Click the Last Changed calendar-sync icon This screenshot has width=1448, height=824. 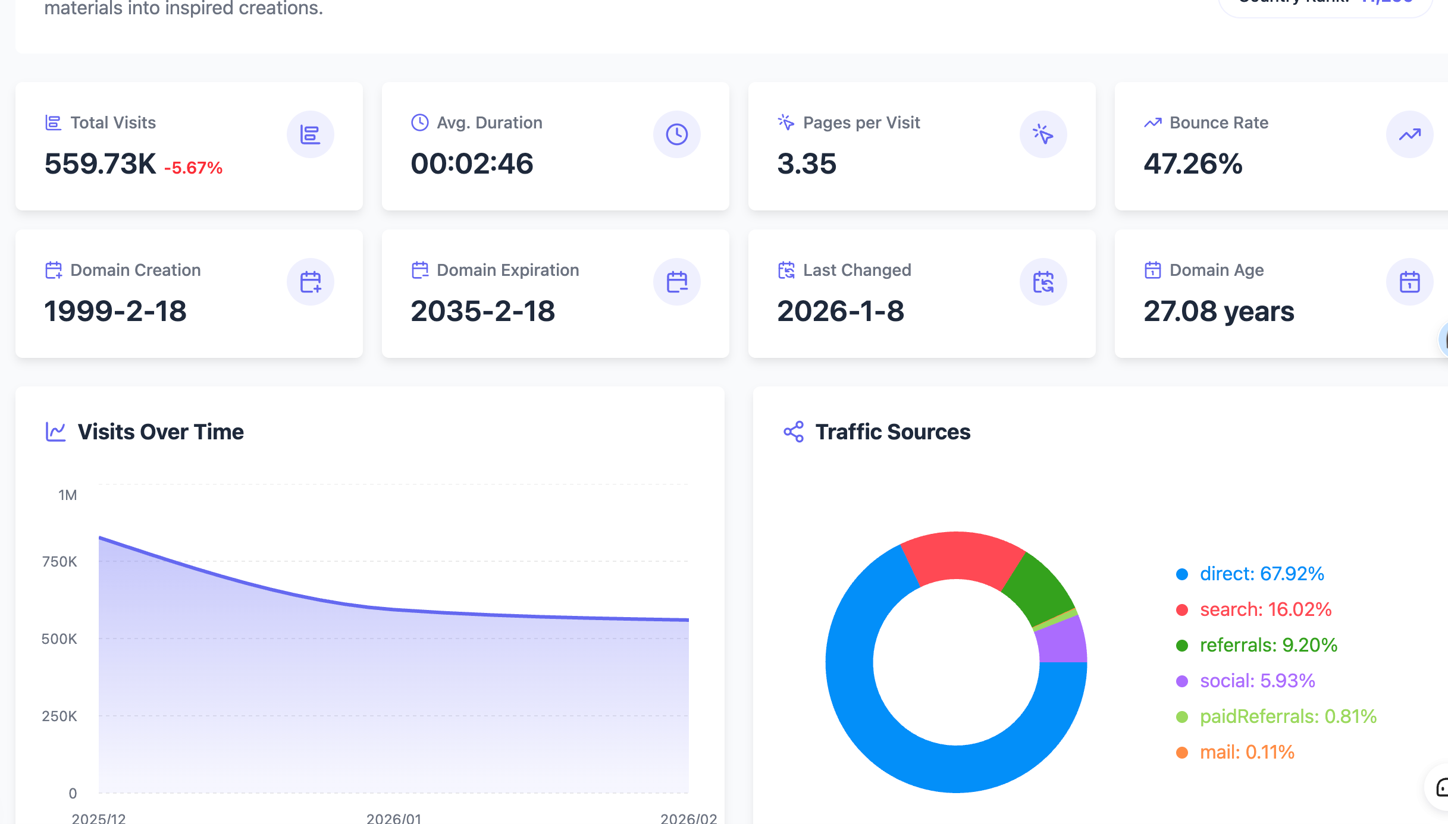(1043, 282)
